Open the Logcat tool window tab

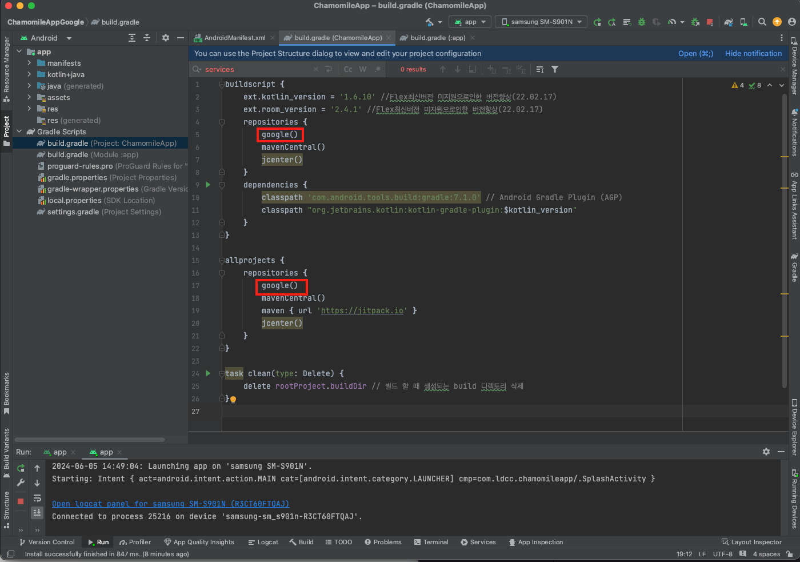point(263,542)
